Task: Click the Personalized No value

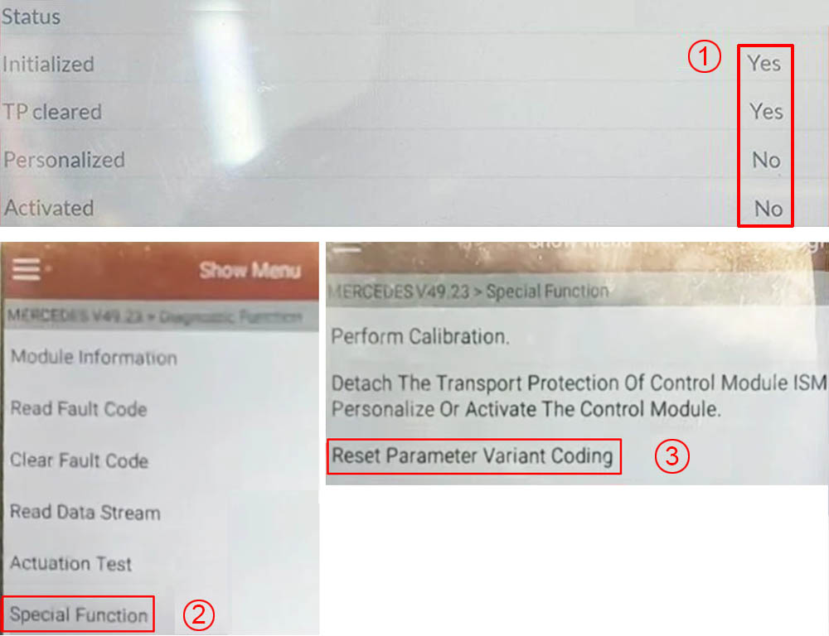Action: [x=766, y=160]
